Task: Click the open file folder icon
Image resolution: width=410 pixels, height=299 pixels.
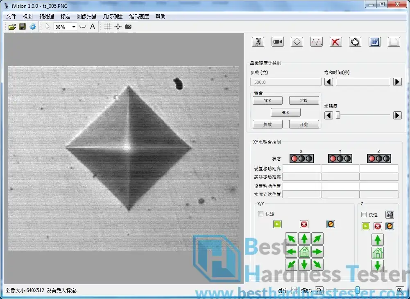Action: [x=12, y=27]
